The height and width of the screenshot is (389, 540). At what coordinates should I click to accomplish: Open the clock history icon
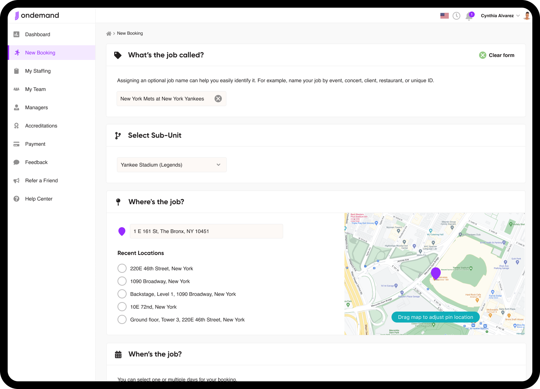click(x=456, y=15)
